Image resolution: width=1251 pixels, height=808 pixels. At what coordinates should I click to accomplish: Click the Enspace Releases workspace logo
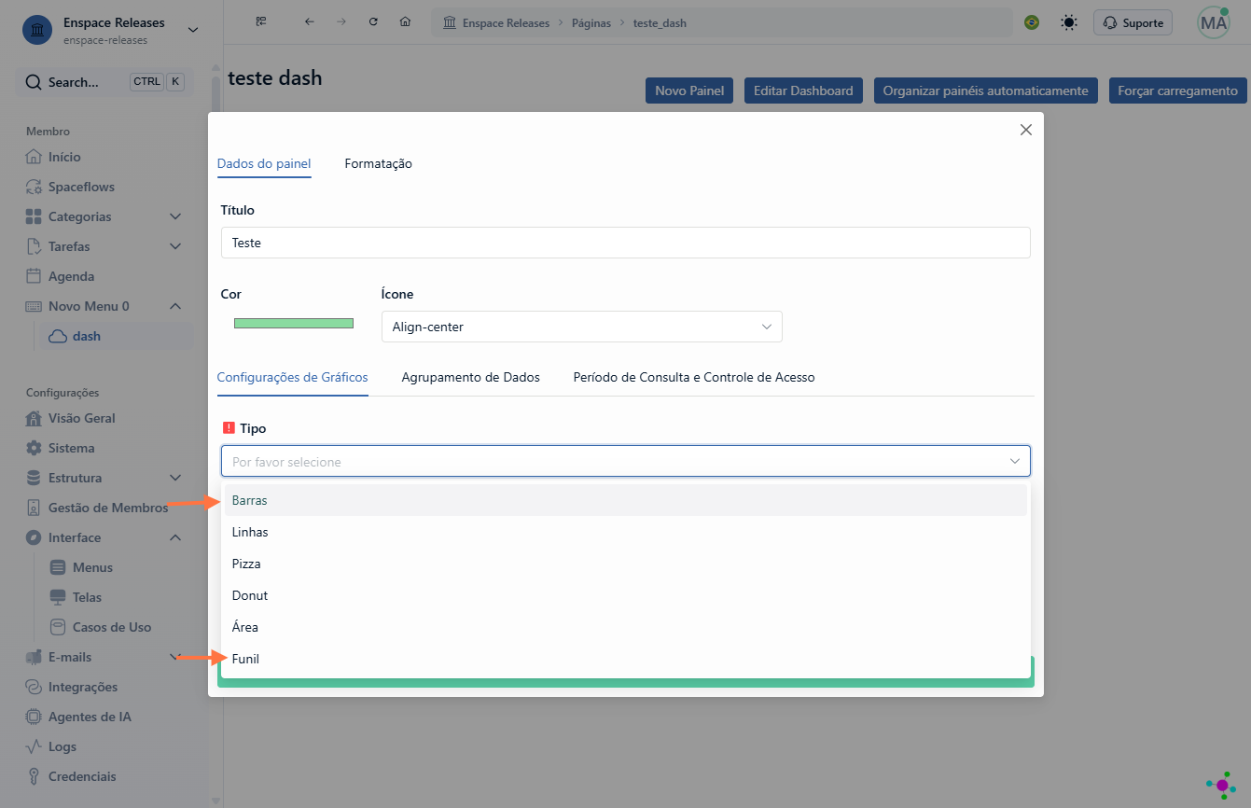[36, 30]
